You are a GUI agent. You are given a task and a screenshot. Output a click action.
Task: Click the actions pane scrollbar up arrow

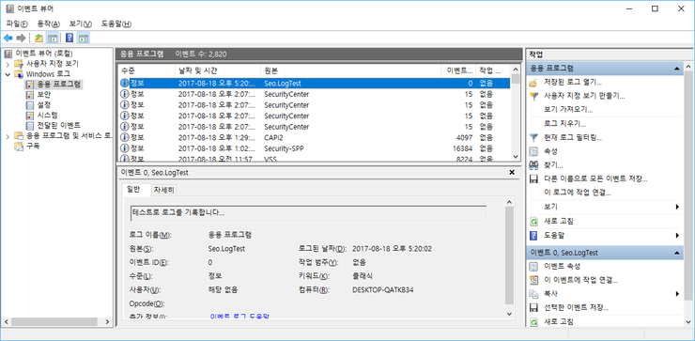coord(688,67)
